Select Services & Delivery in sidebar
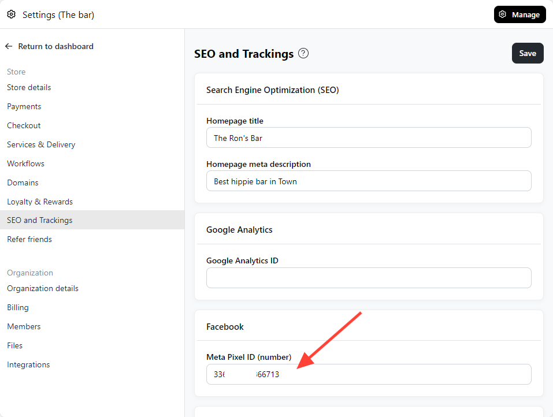This screenshot has width=553, height=417. pyautogui.click(x=41, y=144)
